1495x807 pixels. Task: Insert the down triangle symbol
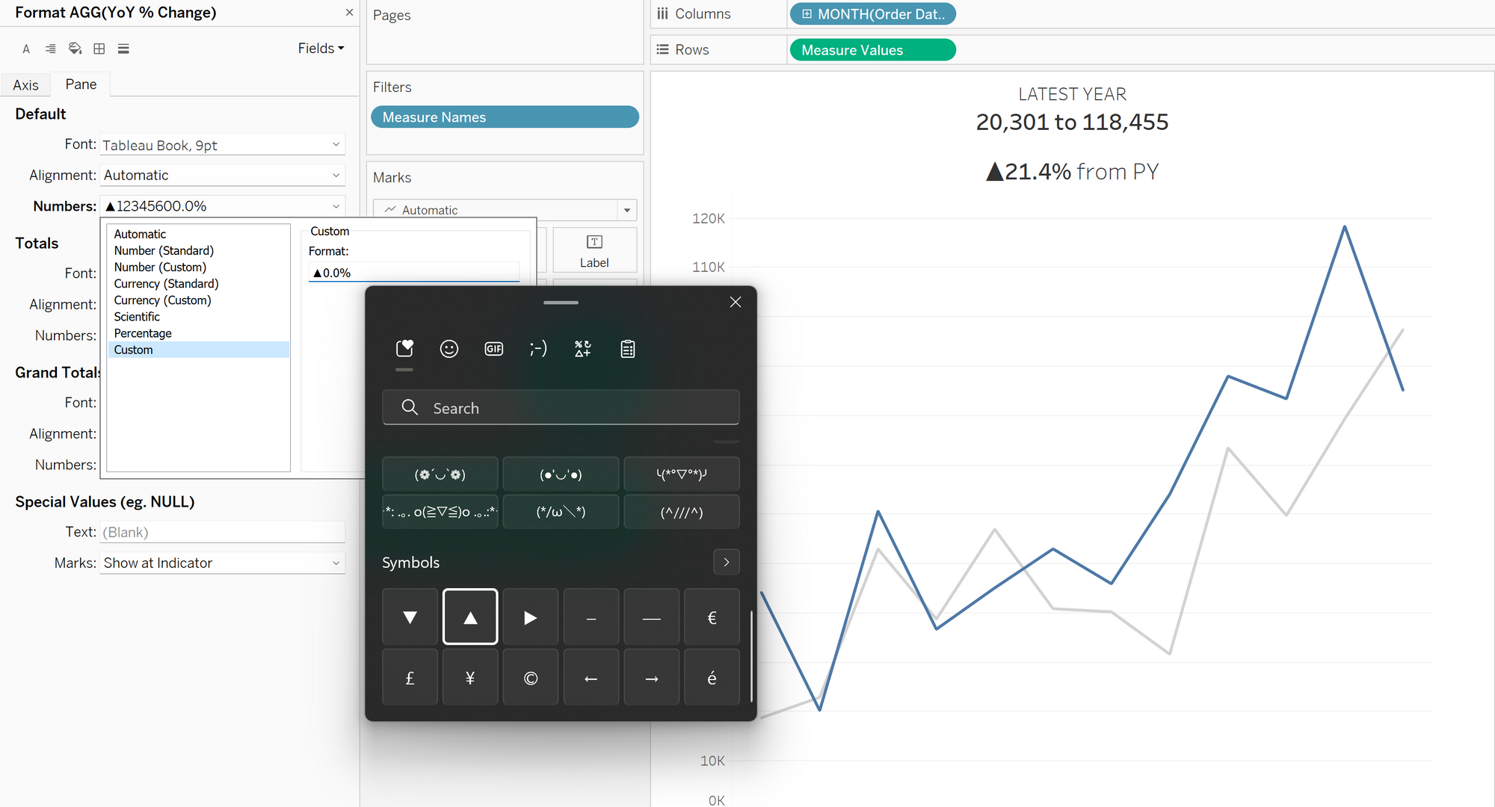410,617
